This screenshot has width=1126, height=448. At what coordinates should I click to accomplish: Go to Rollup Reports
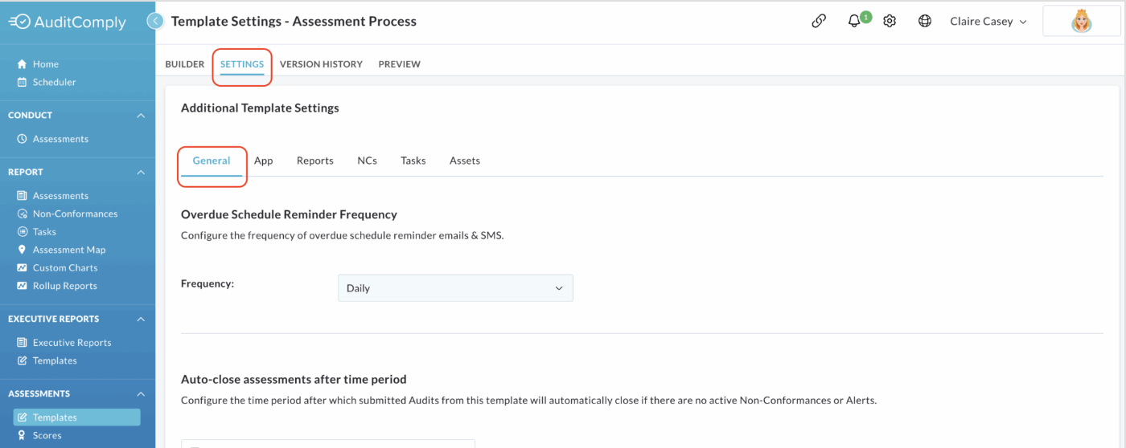click(x=64, y=286)
